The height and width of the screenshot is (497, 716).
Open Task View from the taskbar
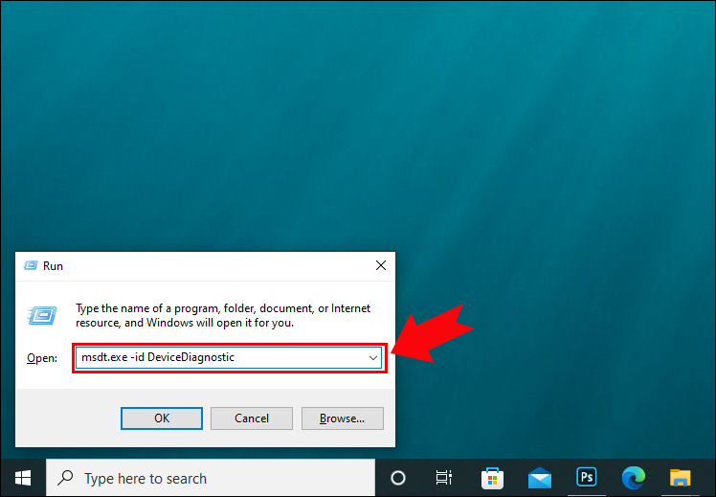(x=444, y=478)
